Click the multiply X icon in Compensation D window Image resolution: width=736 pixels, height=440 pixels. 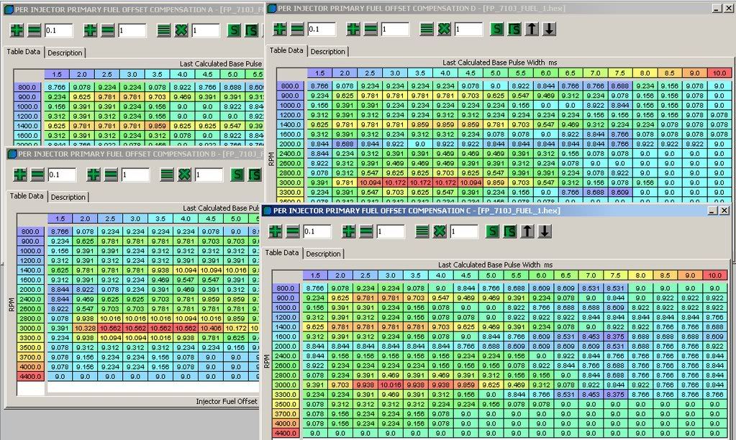[x=445, y=29]
